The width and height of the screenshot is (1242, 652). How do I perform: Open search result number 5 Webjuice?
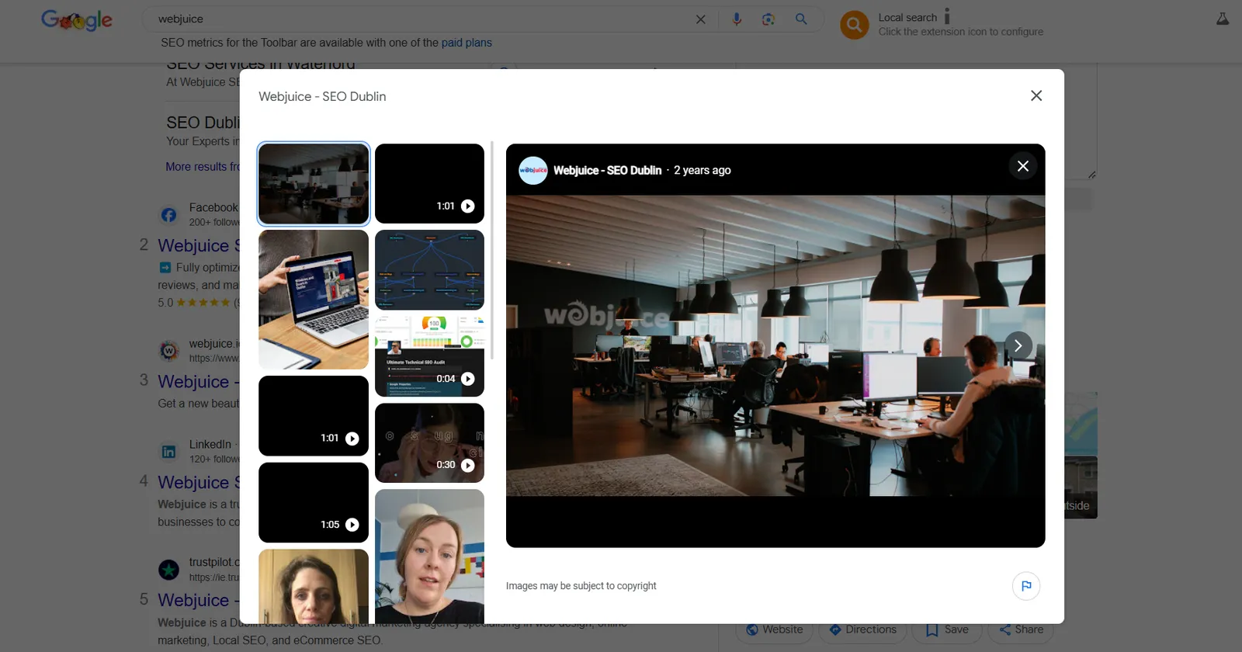[x=198, y=600]
